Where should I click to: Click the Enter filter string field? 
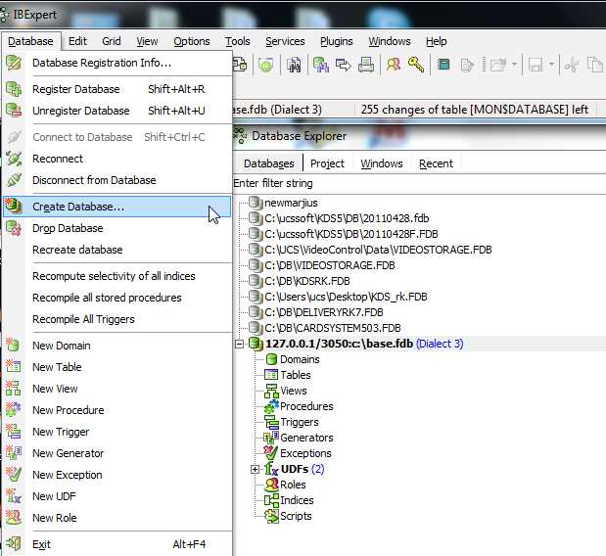click(419, 183)
